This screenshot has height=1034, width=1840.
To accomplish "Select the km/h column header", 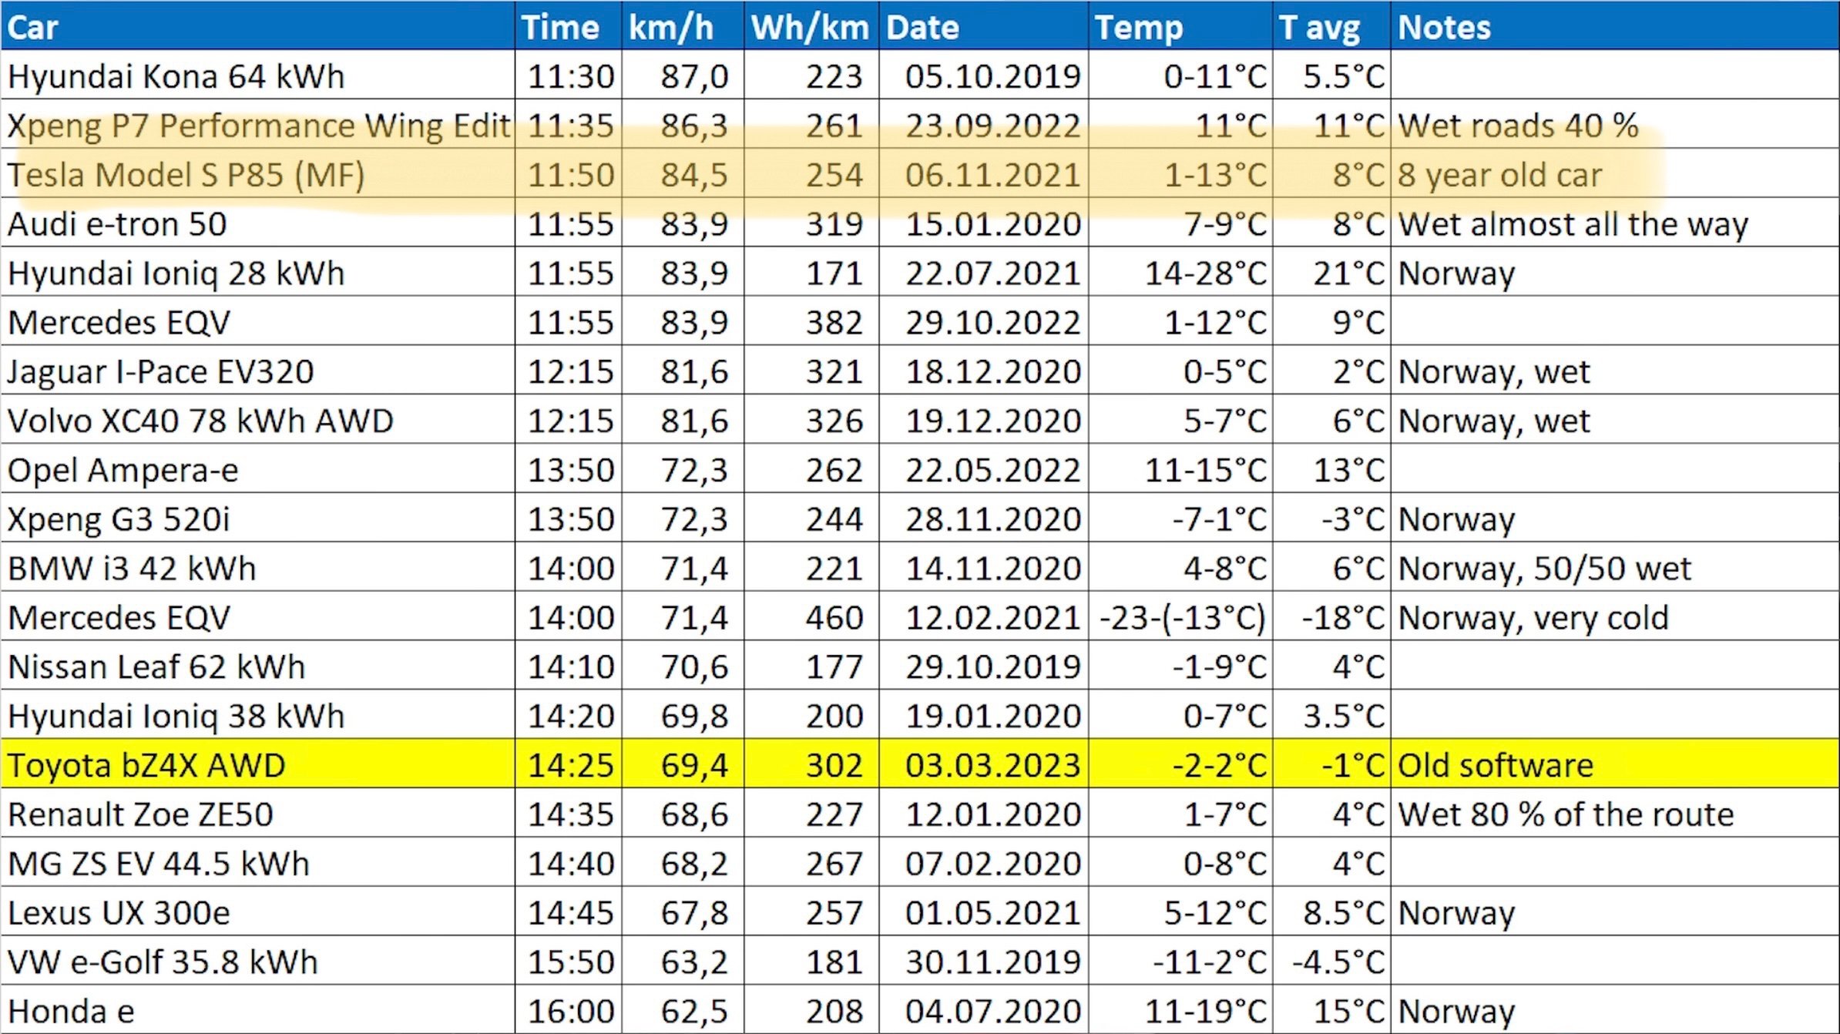I will 683,26.
